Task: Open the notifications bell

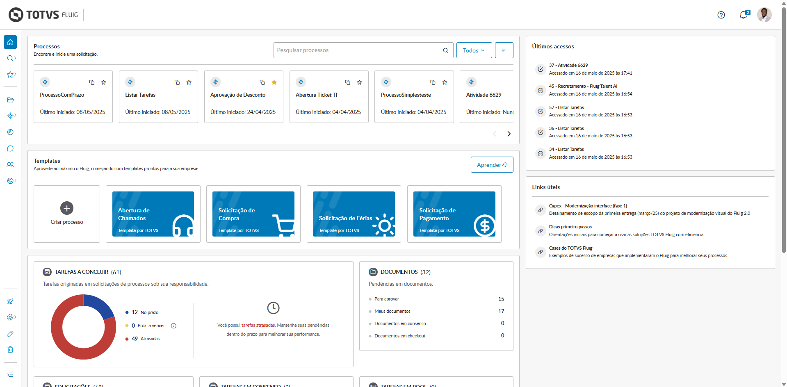Action: point(743,15)
